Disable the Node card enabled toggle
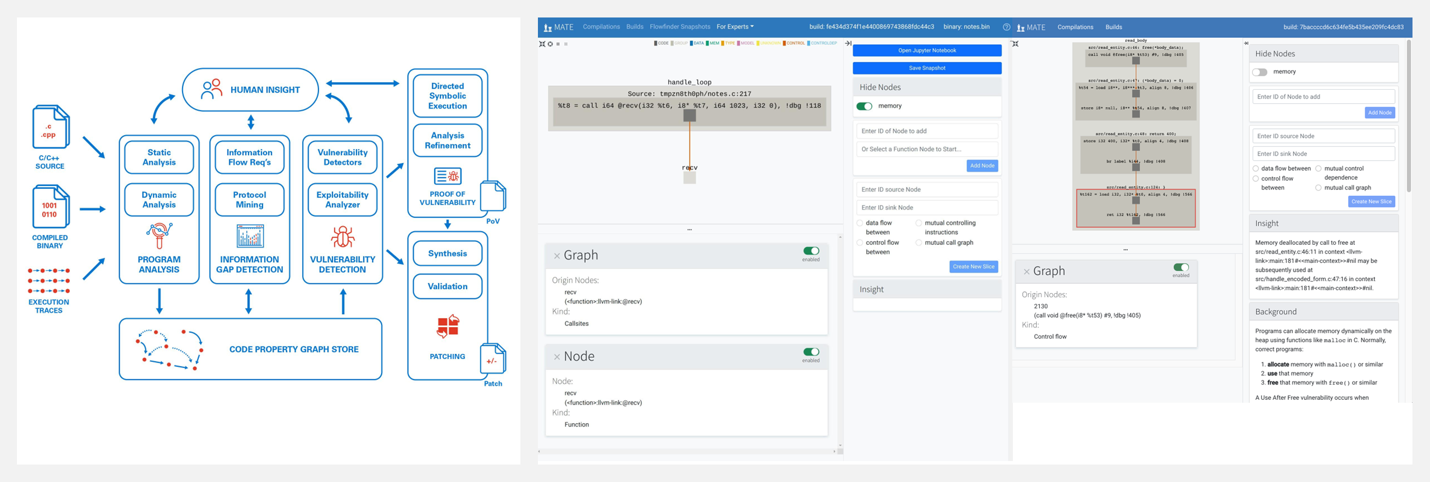The height and width of the screenshot is (482, 1430). point(811,352)
